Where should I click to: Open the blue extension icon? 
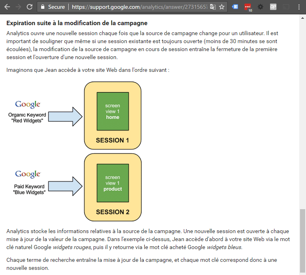(236, 7)
